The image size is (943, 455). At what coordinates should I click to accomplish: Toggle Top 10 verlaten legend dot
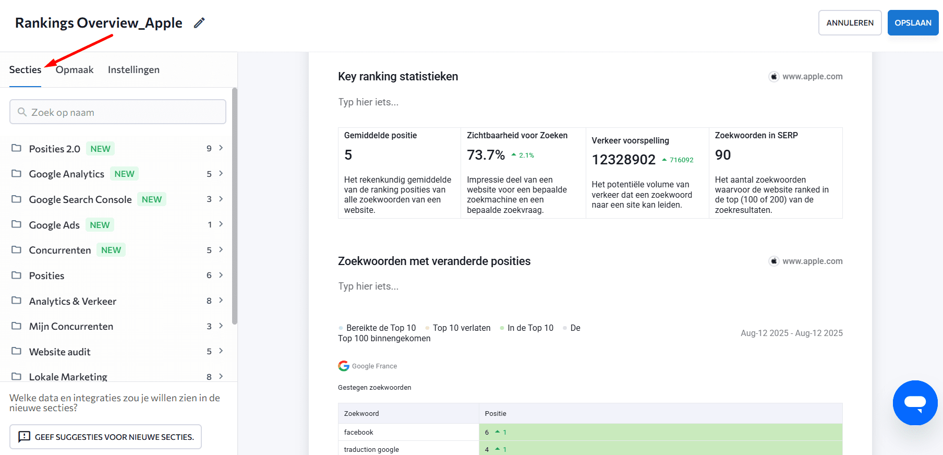[428, 328]
